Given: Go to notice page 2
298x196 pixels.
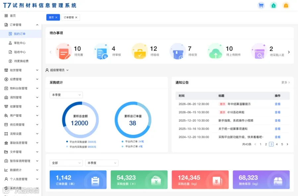Looking at the screenshot, I should coord(266,144).
